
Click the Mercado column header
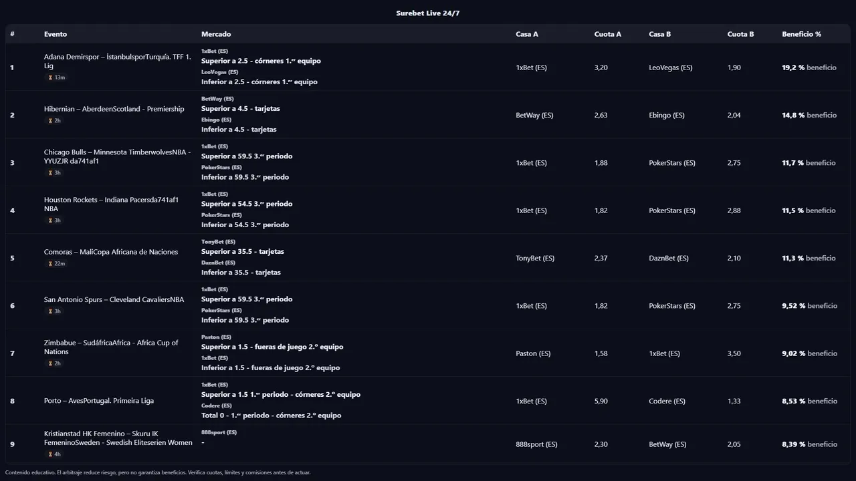click(216, 34)
